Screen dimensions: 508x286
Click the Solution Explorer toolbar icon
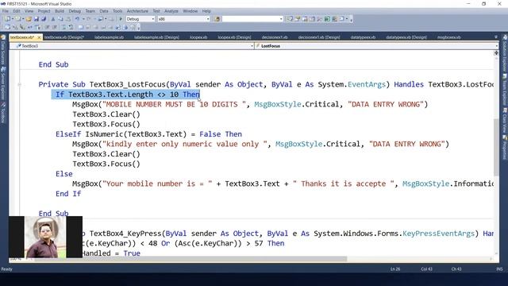pos(289,19)
